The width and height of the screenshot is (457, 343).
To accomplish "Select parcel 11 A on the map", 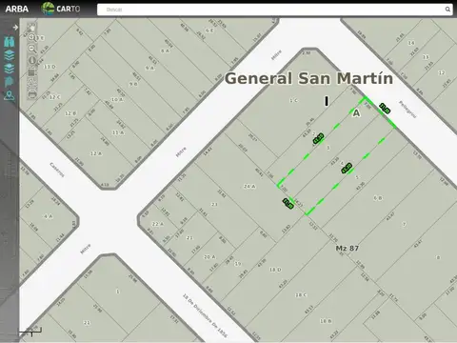I will (118, 132).
